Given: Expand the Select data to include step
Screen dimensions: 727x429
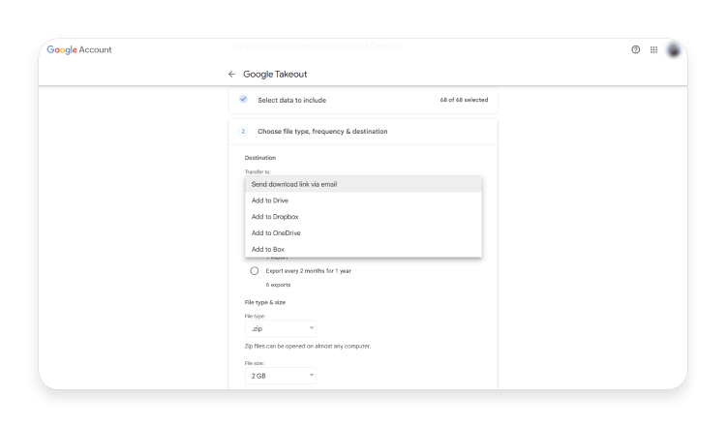Looking at the screenshot, I should click(363, 100).
